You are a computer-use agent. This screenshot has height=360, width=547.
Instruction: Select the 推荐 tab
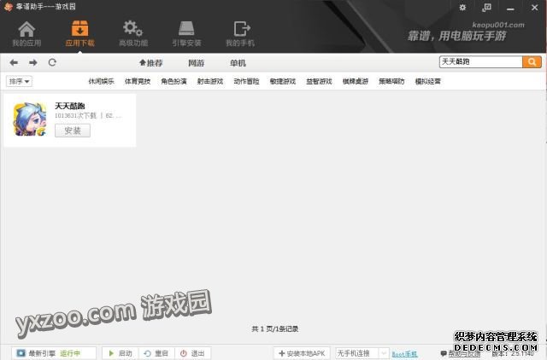(151, 63)
